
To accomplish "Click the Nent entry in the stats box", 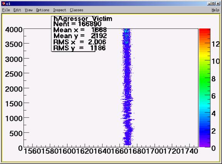I will click(x=77, y=24).
